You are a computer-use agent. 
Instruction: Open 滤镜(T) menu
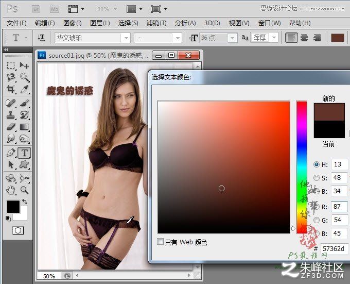pyautogui.click(x=156, y=23)
